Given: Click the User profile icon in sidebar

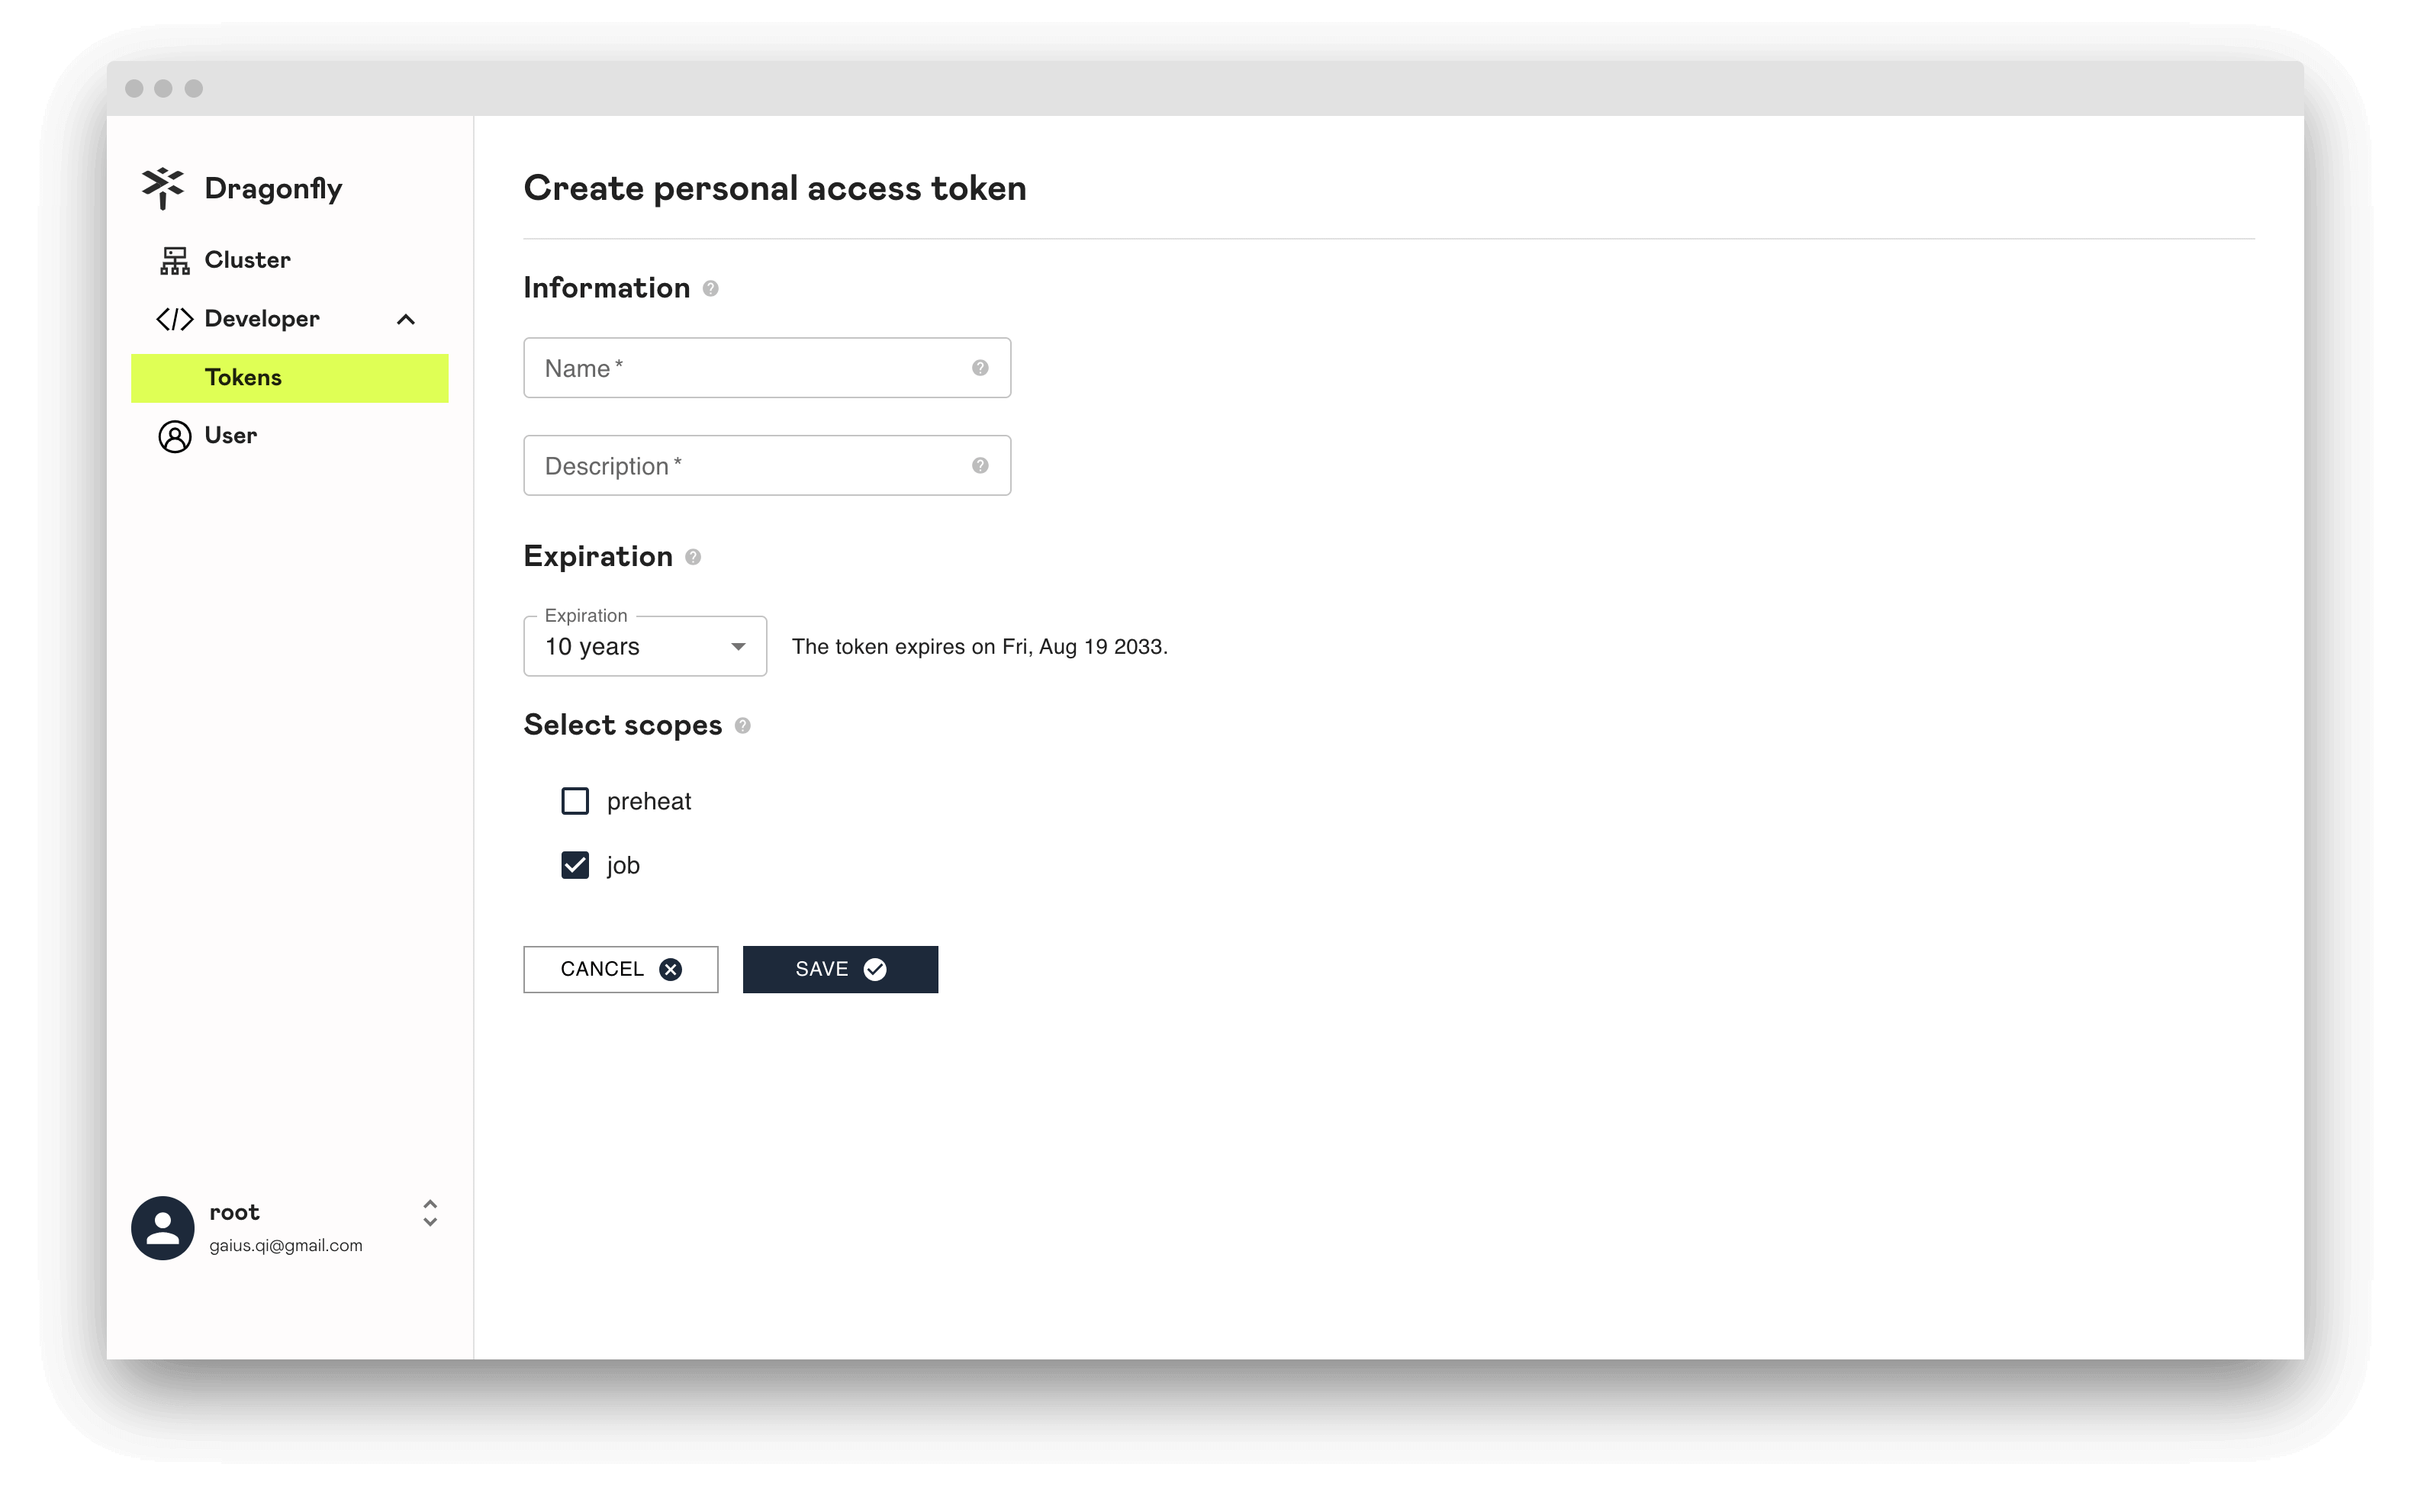Looking at the screenshot, I should click(175, 436).
